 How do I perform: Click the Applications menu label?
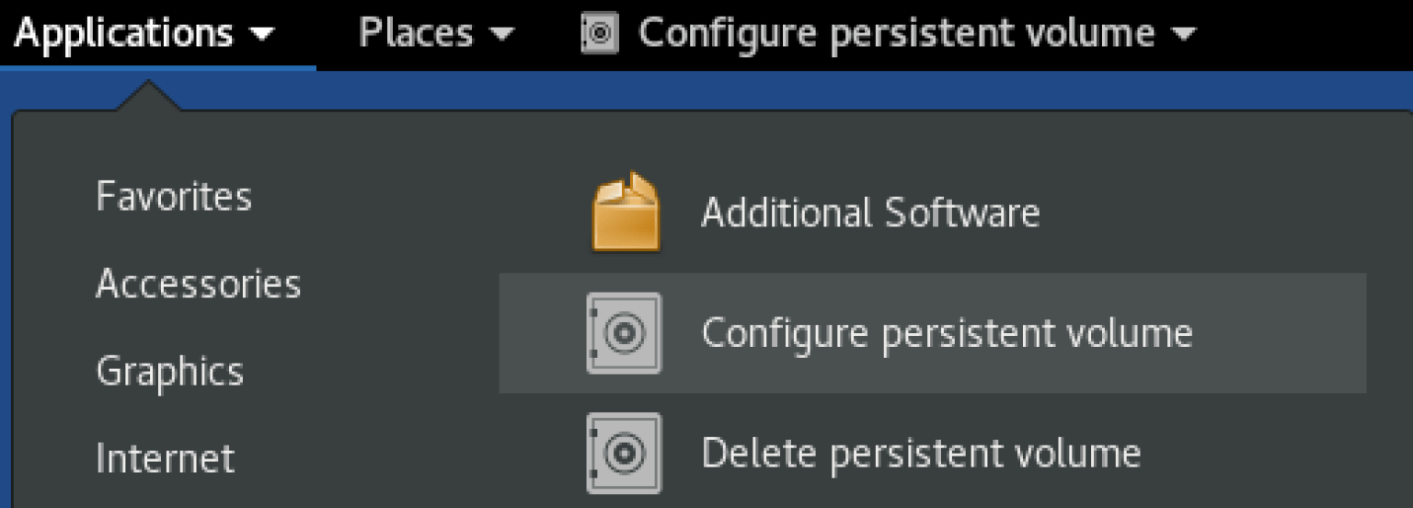click(x=123, y=33)
